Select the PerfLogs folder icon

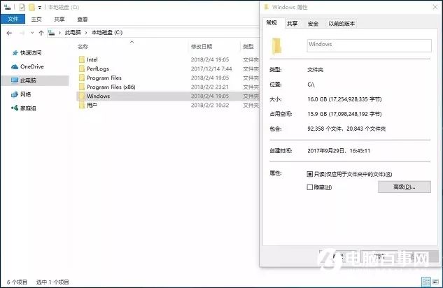click(x=82, y=69)
